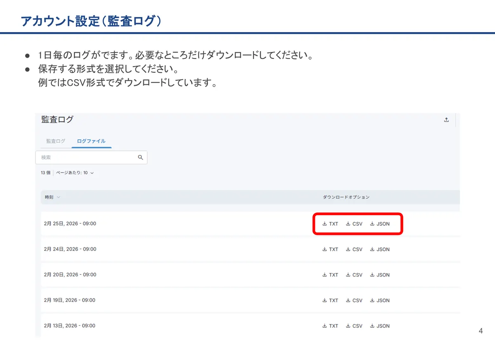Select the row 2月 13日, 2026 - 09:00

pyautogui.click(x=250, y=326)
